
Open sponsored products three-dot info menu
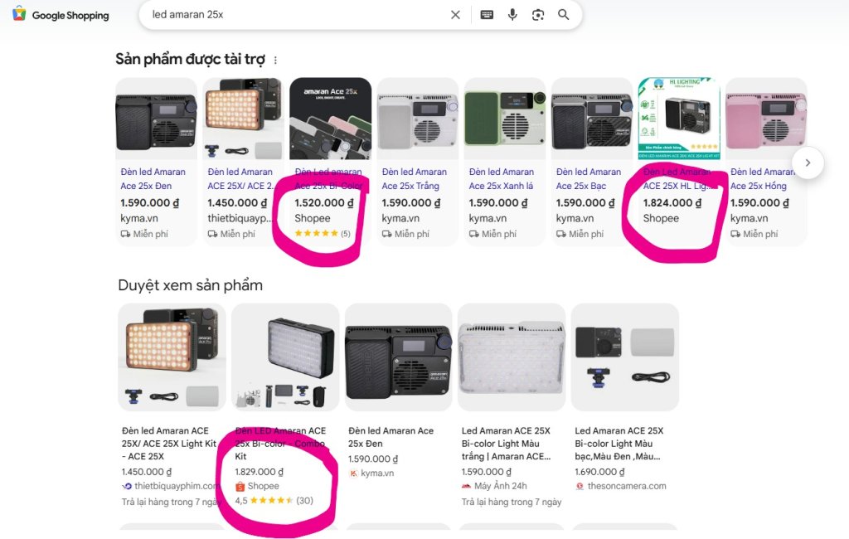(x=275, y=61)
